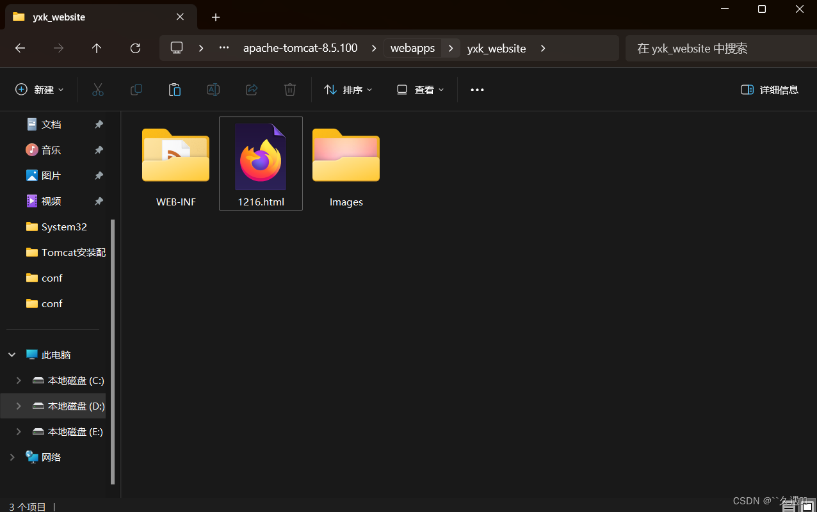Unpin 图片 using its pin icon
The height and width of the screenshot is (512, 817).
click(99, 175)
